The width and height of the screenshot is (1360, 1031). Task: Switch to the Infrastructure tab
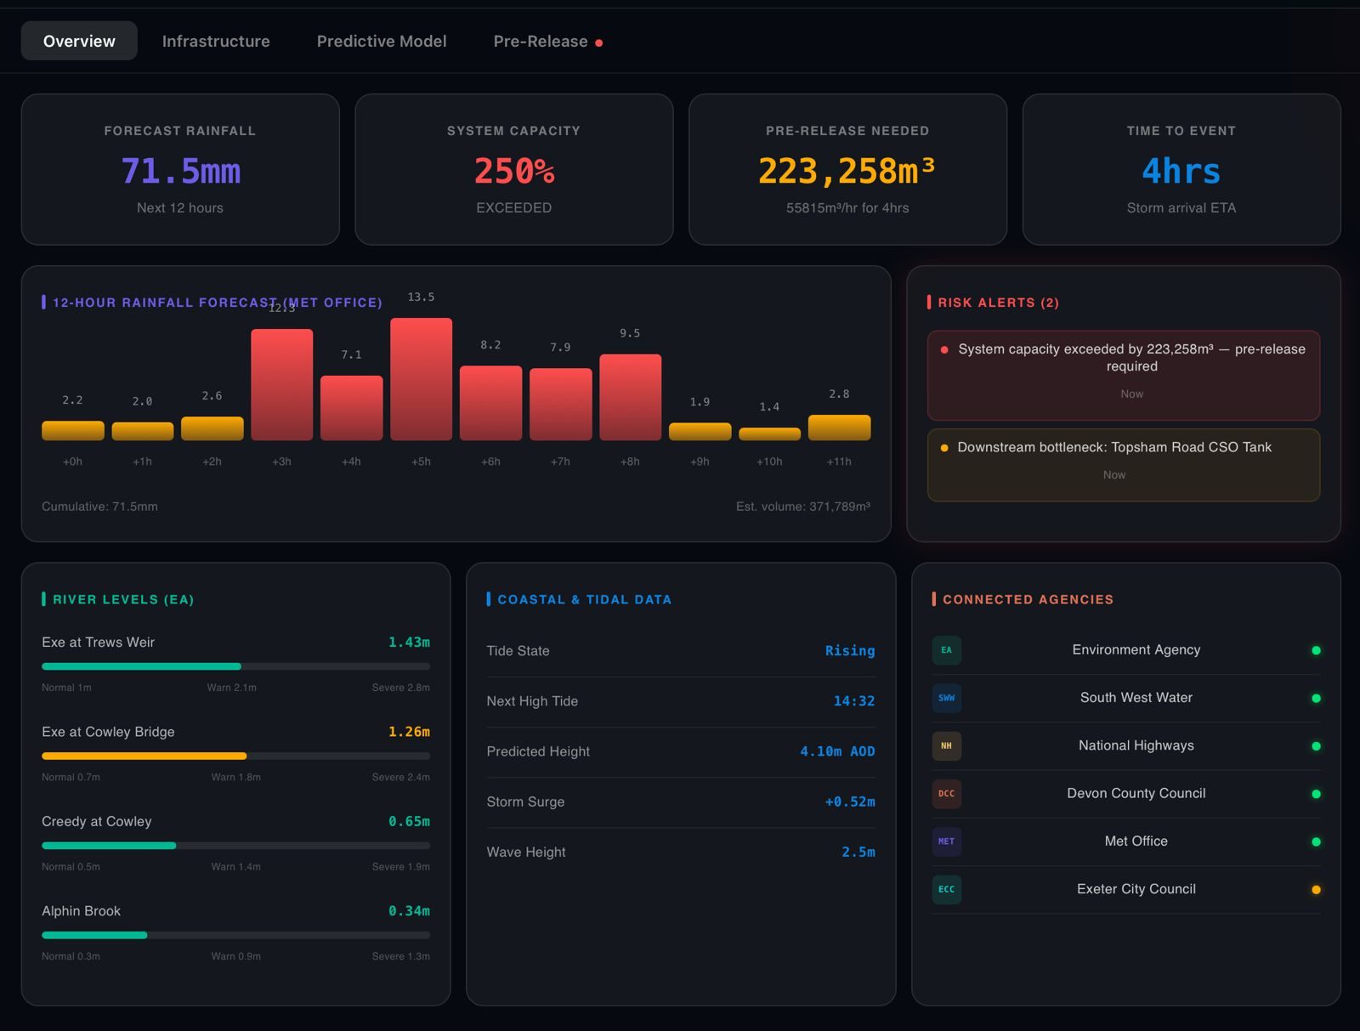[x=216, y=41]
